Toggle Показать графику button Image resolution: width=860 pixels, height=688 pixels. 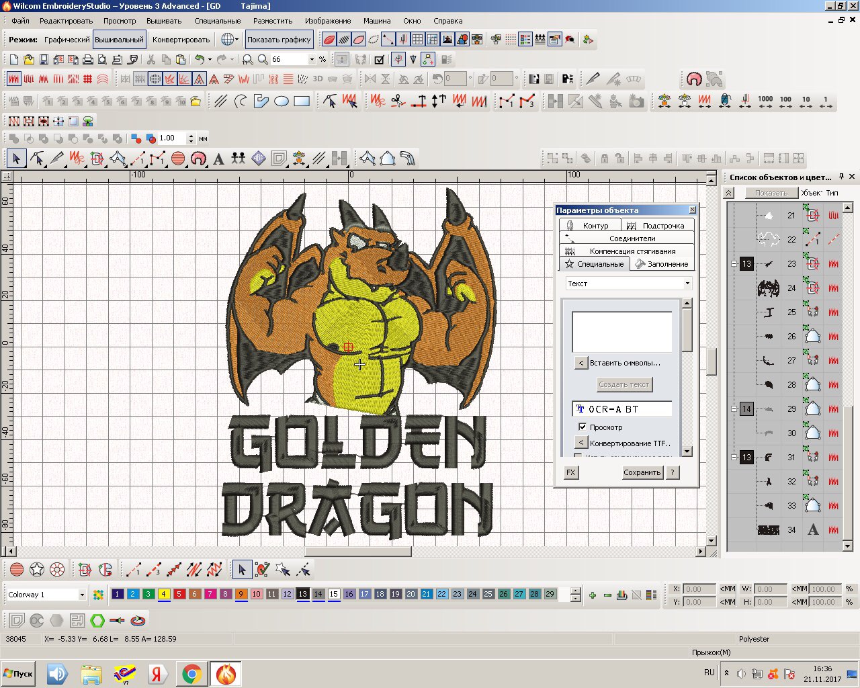(279, 40)
